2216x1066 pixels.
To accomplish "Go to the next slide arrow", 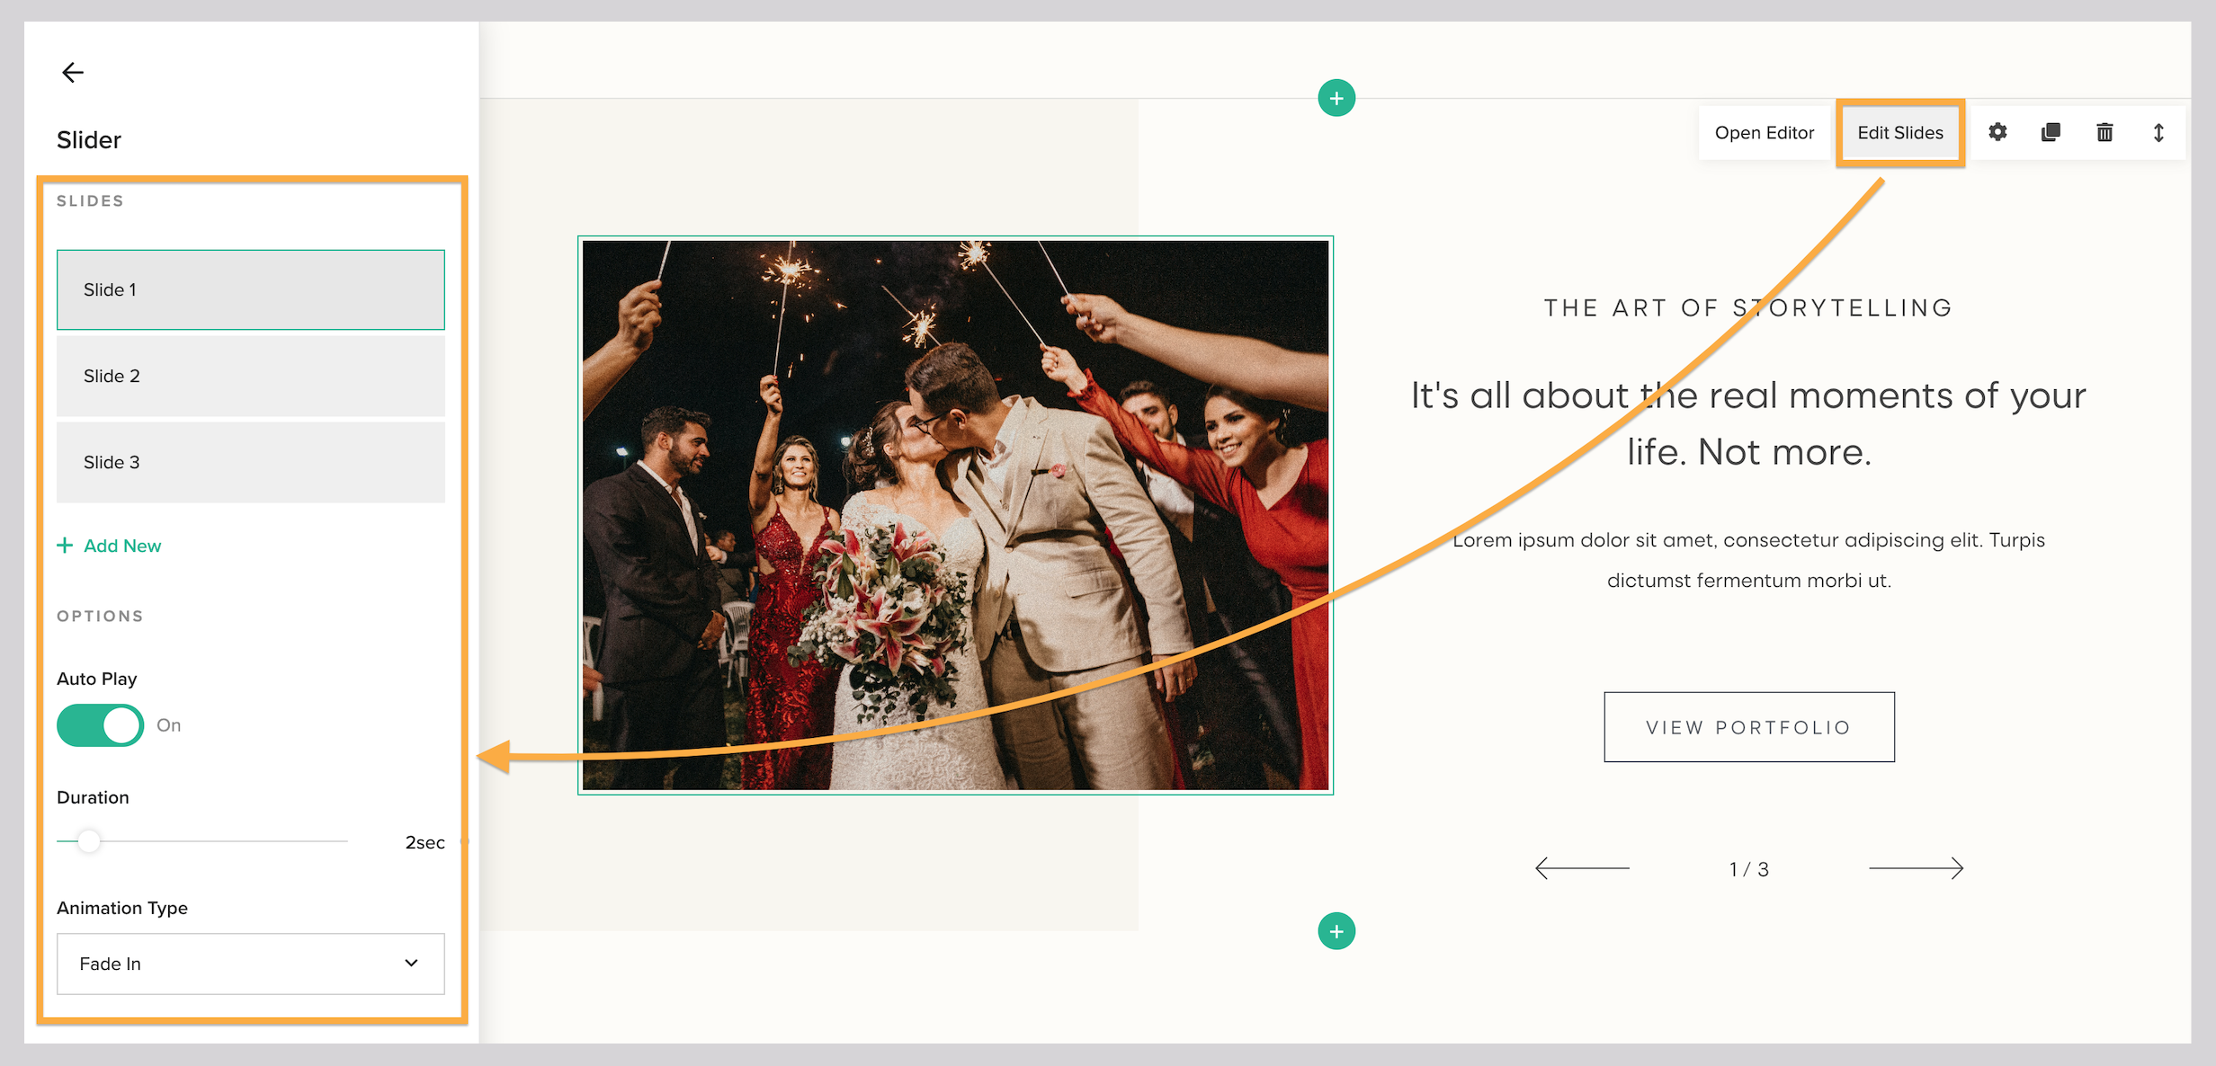I will (x=1915, y=867).
